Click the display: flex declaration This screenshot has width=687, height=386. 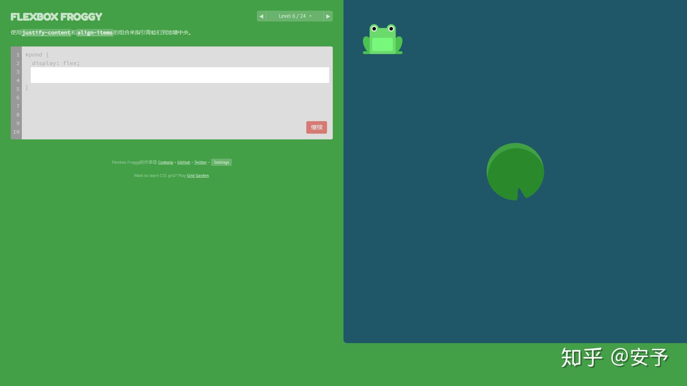coord(56,63)
